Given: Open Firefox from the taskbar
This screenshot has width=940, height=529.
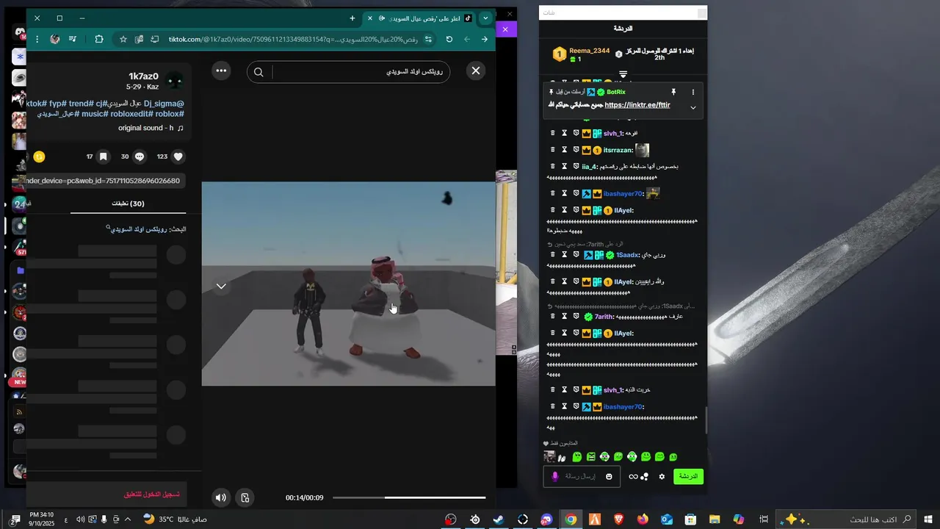Looking at the screenshot, I should (643, 519).
